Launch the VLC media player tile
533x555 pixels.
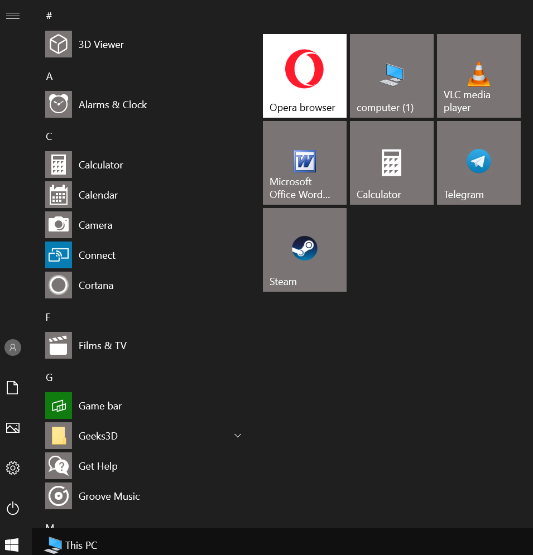tap(479, 76)
